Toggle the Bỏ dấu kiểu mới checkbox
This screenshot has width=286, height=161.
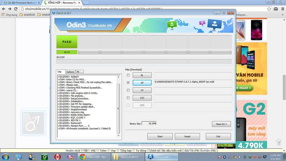coord(161,150)
